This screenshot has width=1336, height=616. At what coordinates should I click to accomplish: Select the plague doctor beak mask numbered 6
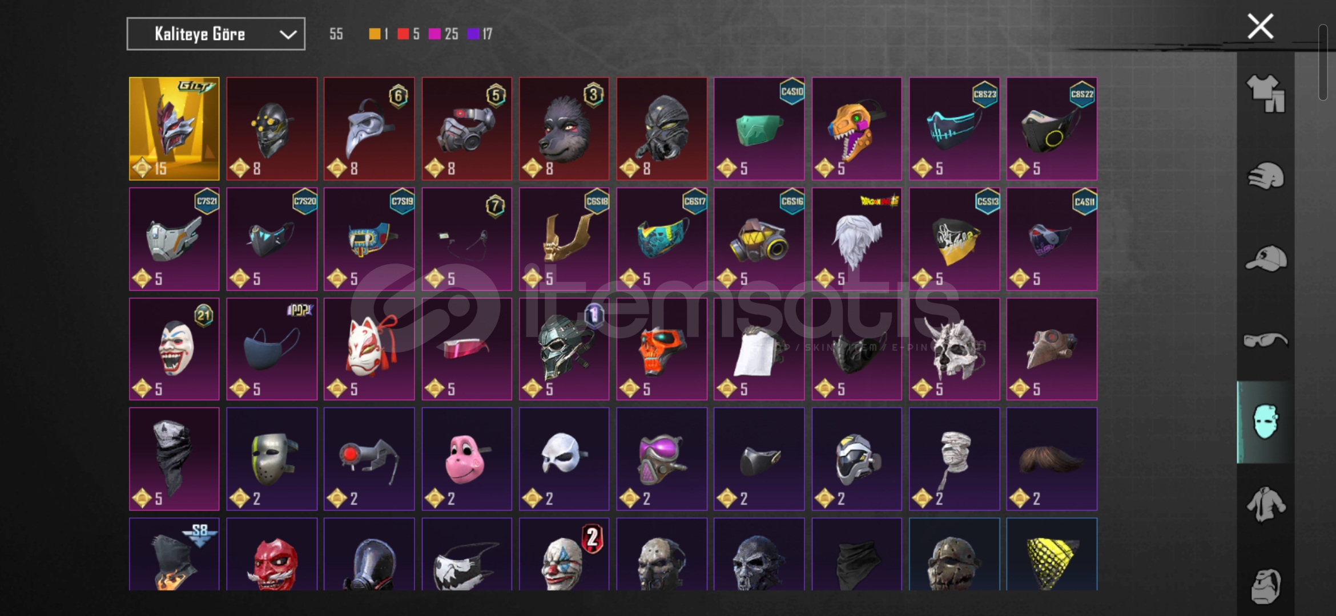pyautogui.click(x=369, y=129)
